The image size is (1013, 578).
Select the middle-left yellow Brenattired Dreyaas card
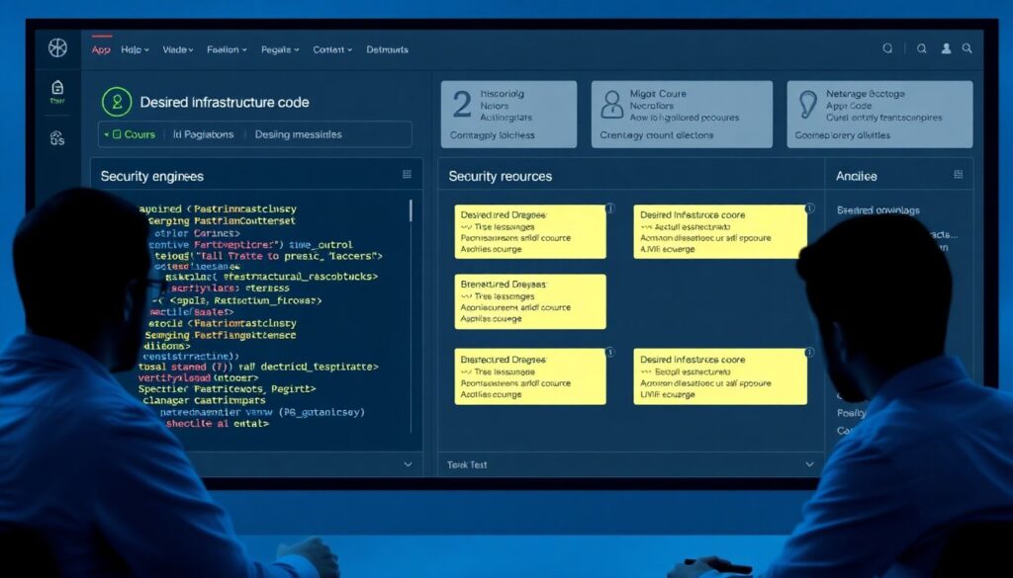tap(530, 302)
